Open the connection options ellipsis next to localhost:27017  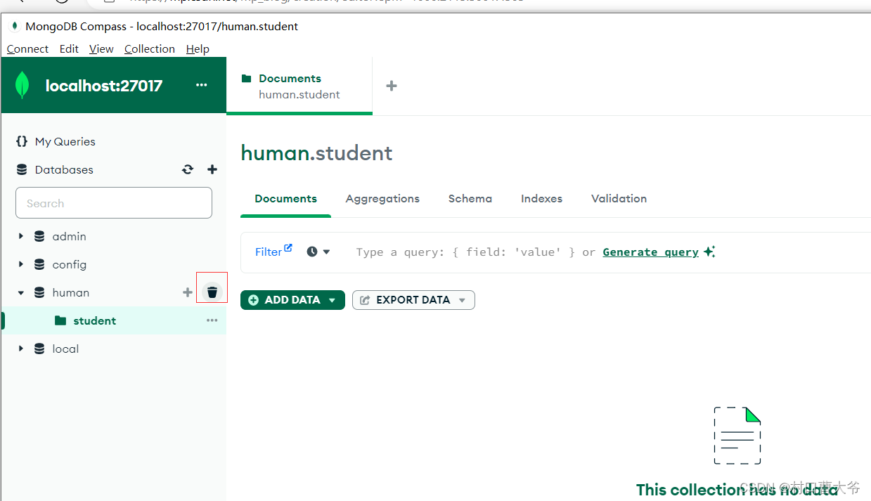click(202, 85)
